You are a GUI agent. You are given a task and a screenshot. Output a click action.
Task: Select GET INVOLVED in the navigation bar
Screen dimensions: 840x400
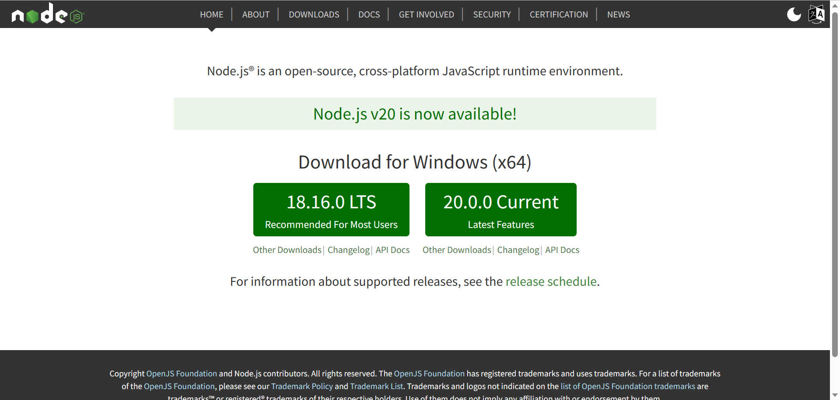(x=426, y=14)
